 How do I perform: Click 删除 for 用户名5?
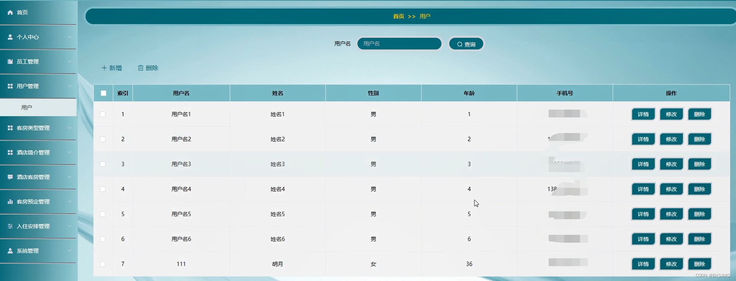700,214
